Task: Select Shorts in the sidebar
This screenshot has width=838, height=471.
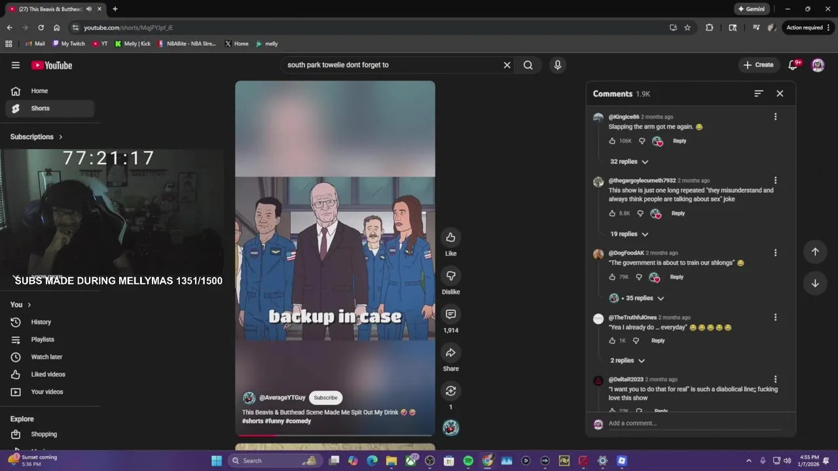Action: 50,109
